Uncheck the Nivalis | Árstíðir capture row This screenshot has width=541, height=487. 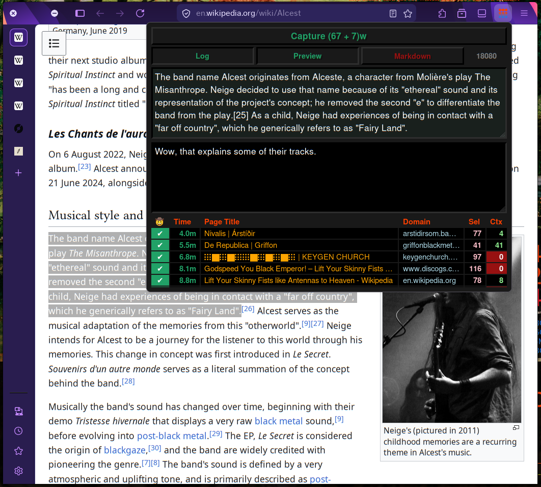click(x=160, y=234)
